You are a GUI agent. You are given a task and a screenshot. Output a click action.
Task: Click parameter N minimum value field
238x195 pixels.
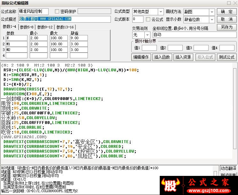click(x=39, y=38)
